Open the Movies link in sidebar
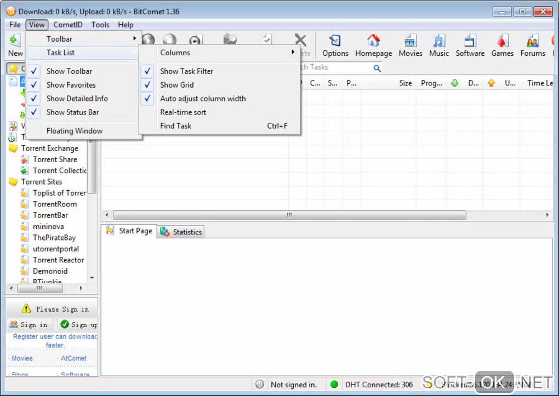 [22, 358]
